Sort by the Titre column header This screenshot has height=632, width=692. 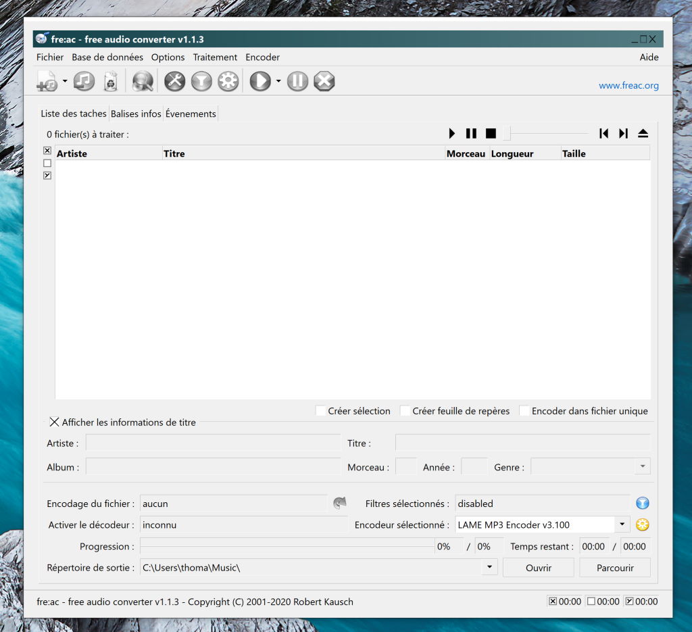(x=303, y=153)
